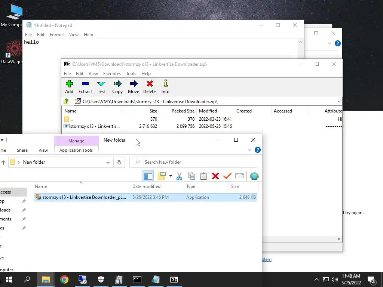Screen dimensions: 383x287
Task: Click the Cut scissors icon in Explorer
Action: pyautogui.click(x=179, y=176)
